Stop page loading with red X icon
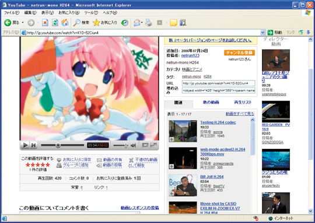The image size is (315, 223). pos(45,23)
